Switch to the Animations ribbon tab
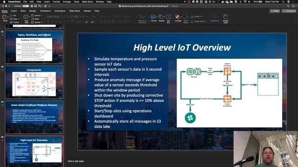This screenshot has height=167, width=298. coord(60,11)
